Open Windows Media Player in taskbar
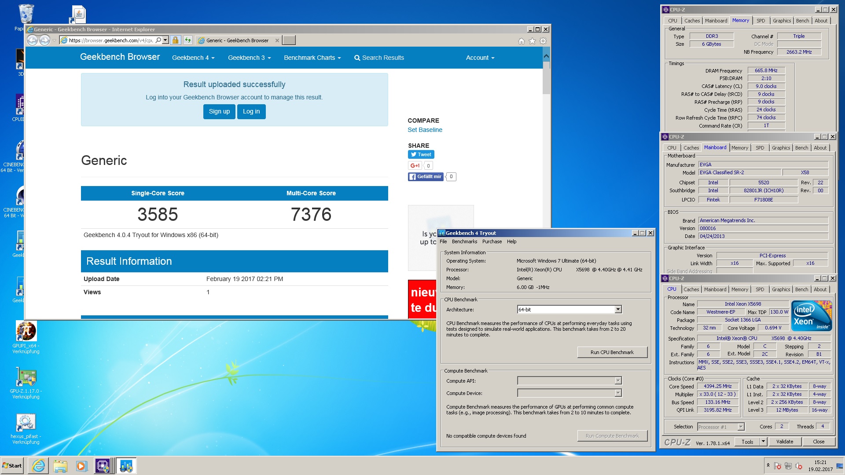Viewport: 845px width, 475px height. [81, 466]
